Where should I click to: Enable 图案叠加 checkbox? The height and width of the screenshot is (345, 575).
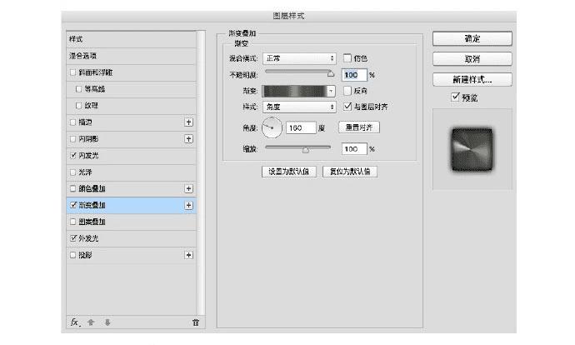pos(72,222)
